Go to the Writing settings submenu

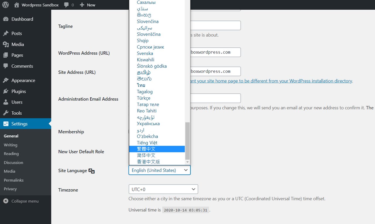click(11, 145)
